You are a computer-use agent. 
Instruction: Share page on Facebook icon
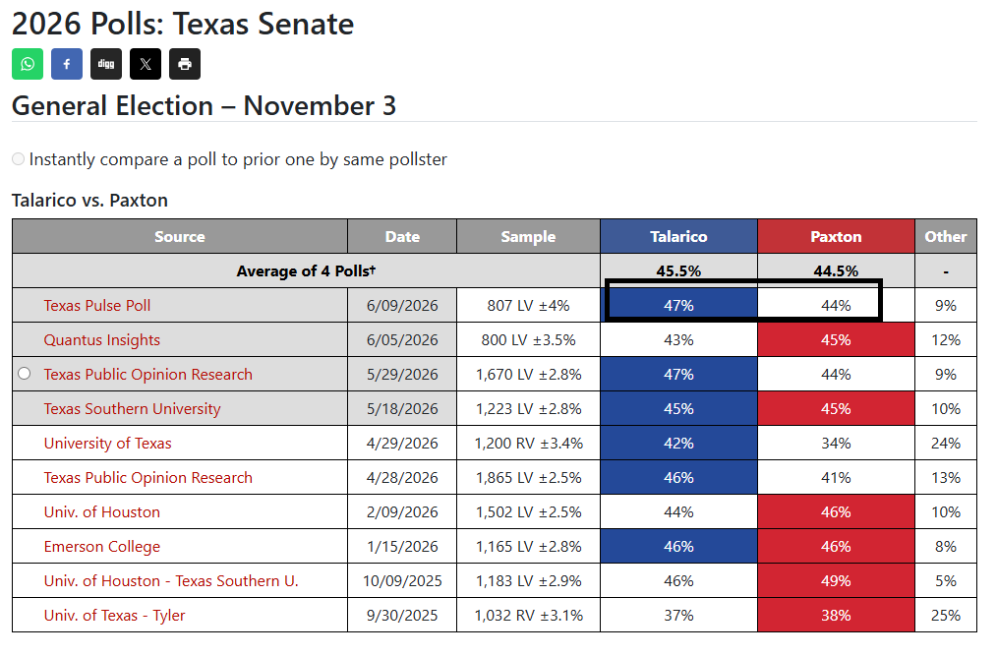(x=67, y=64)
